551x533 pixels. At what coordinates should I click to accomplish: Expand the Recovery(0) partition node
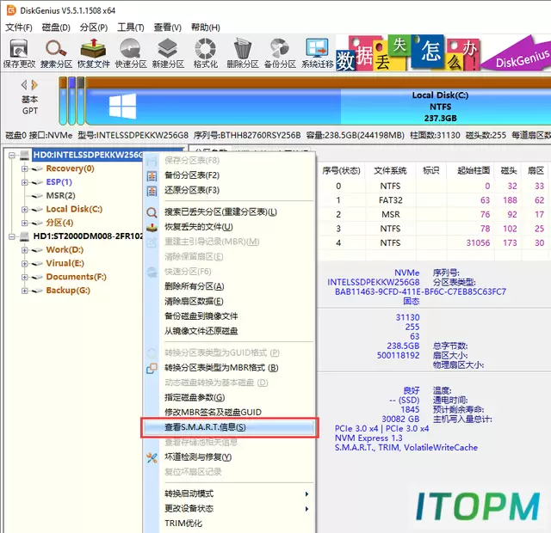[25, 168]
